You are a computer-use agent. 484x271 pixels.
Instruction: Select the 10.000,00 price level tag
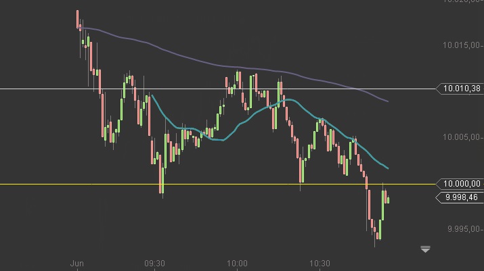click(460, 184)
